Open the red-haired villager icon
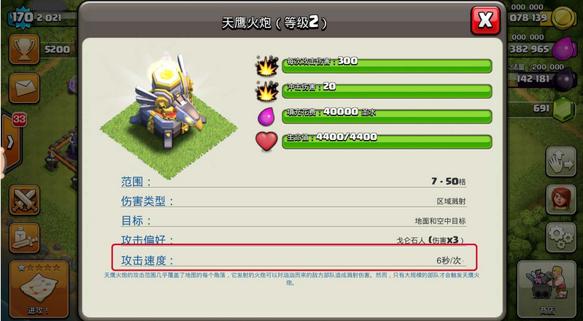Viewport: 583px width, 321px height. pos(561,200)
